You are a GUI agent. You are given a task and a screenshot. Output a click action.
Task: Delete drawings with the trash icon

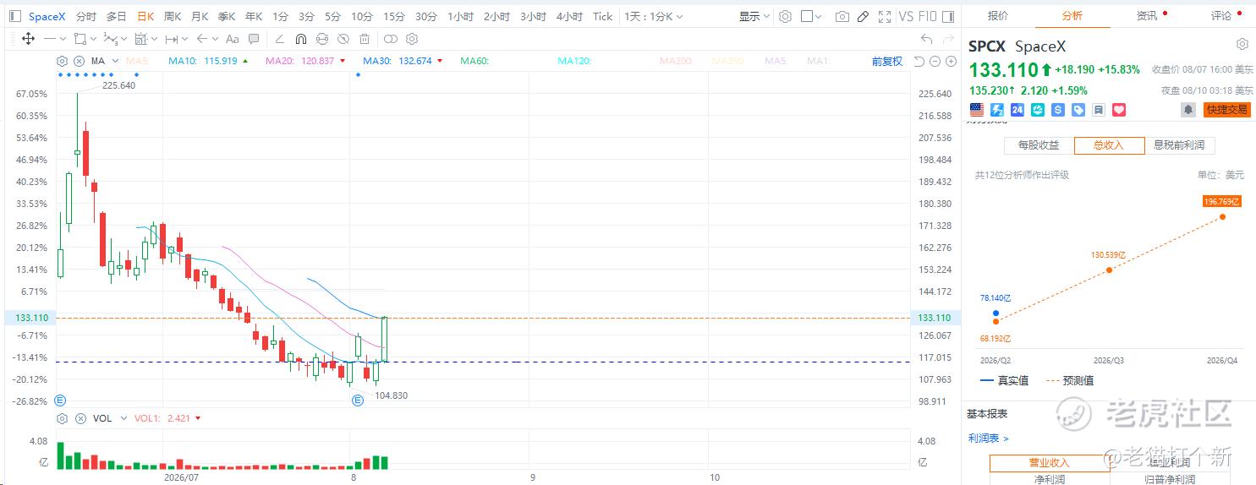(364, 39)
